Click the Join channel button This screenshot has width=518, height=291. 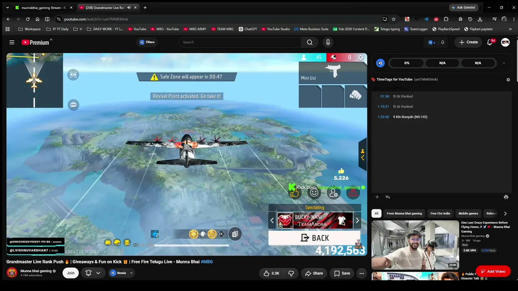click(x=70, y=273)
